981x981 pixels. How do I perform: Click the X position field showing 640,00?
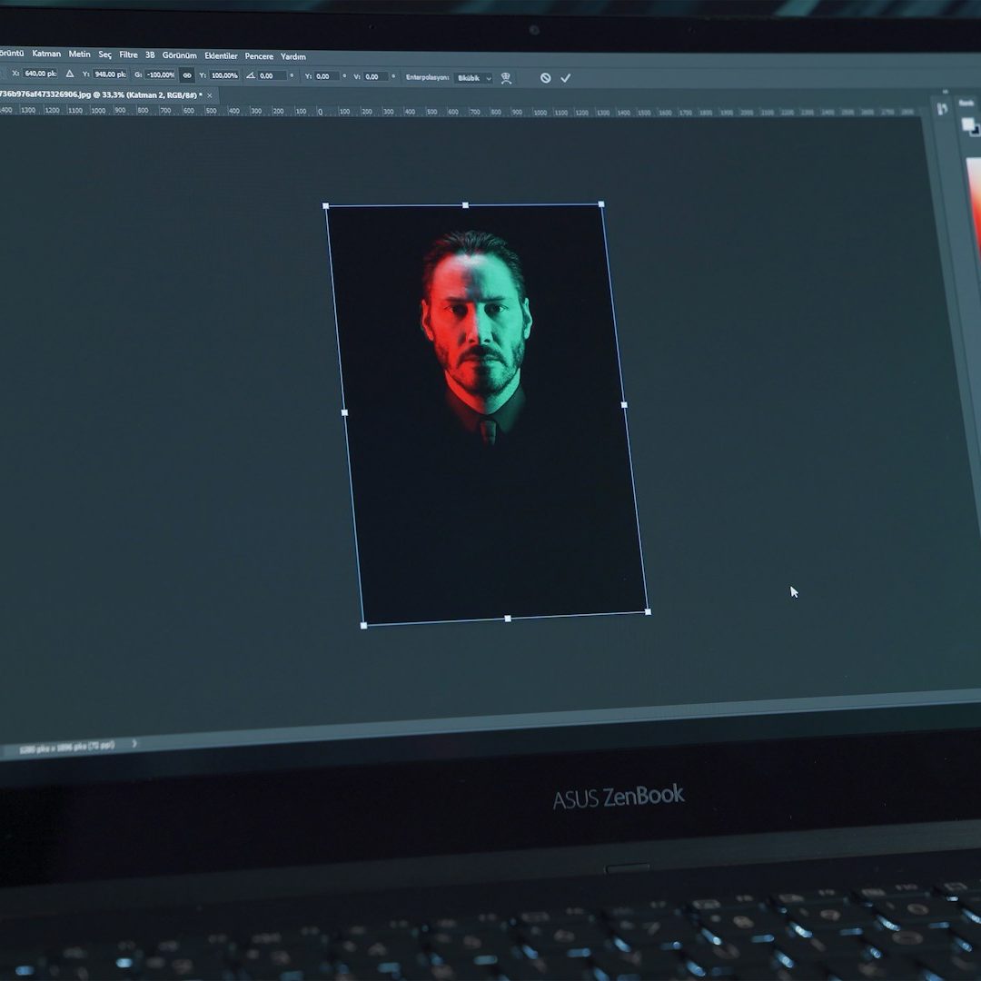point(40,74)
